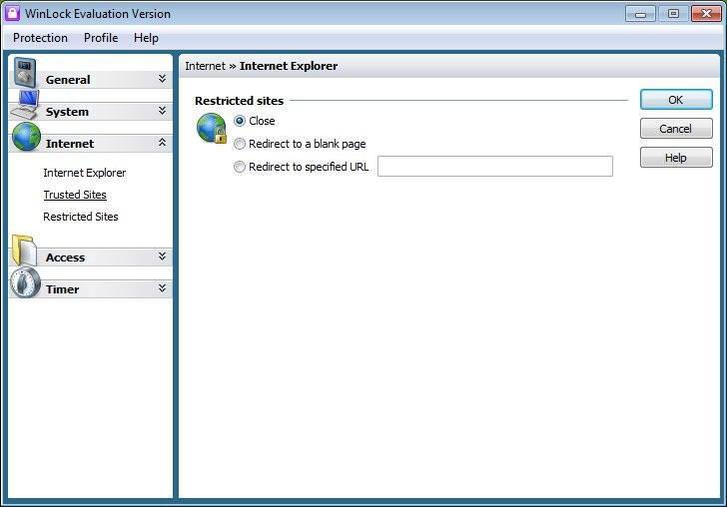Click the Timer section header label
Image resolution: width=727 pixels, height=507 pixels.
(x=62, y=289)
